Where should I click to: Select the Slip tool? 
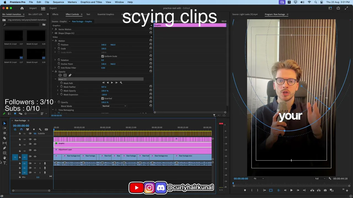[4, 143]
